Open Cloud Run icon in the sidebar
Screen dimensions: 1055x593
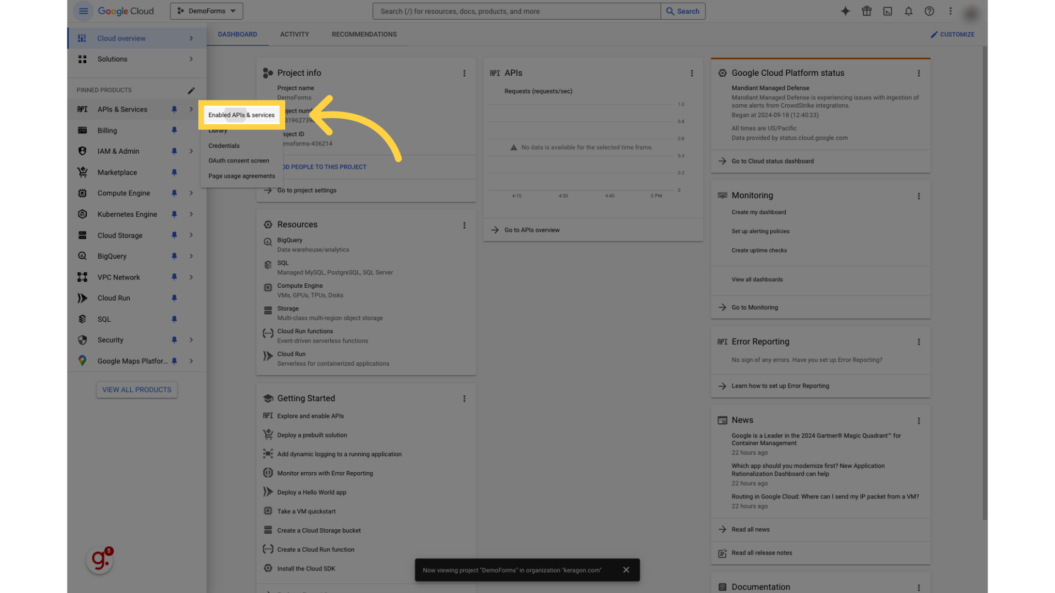[x=82, y=298]
